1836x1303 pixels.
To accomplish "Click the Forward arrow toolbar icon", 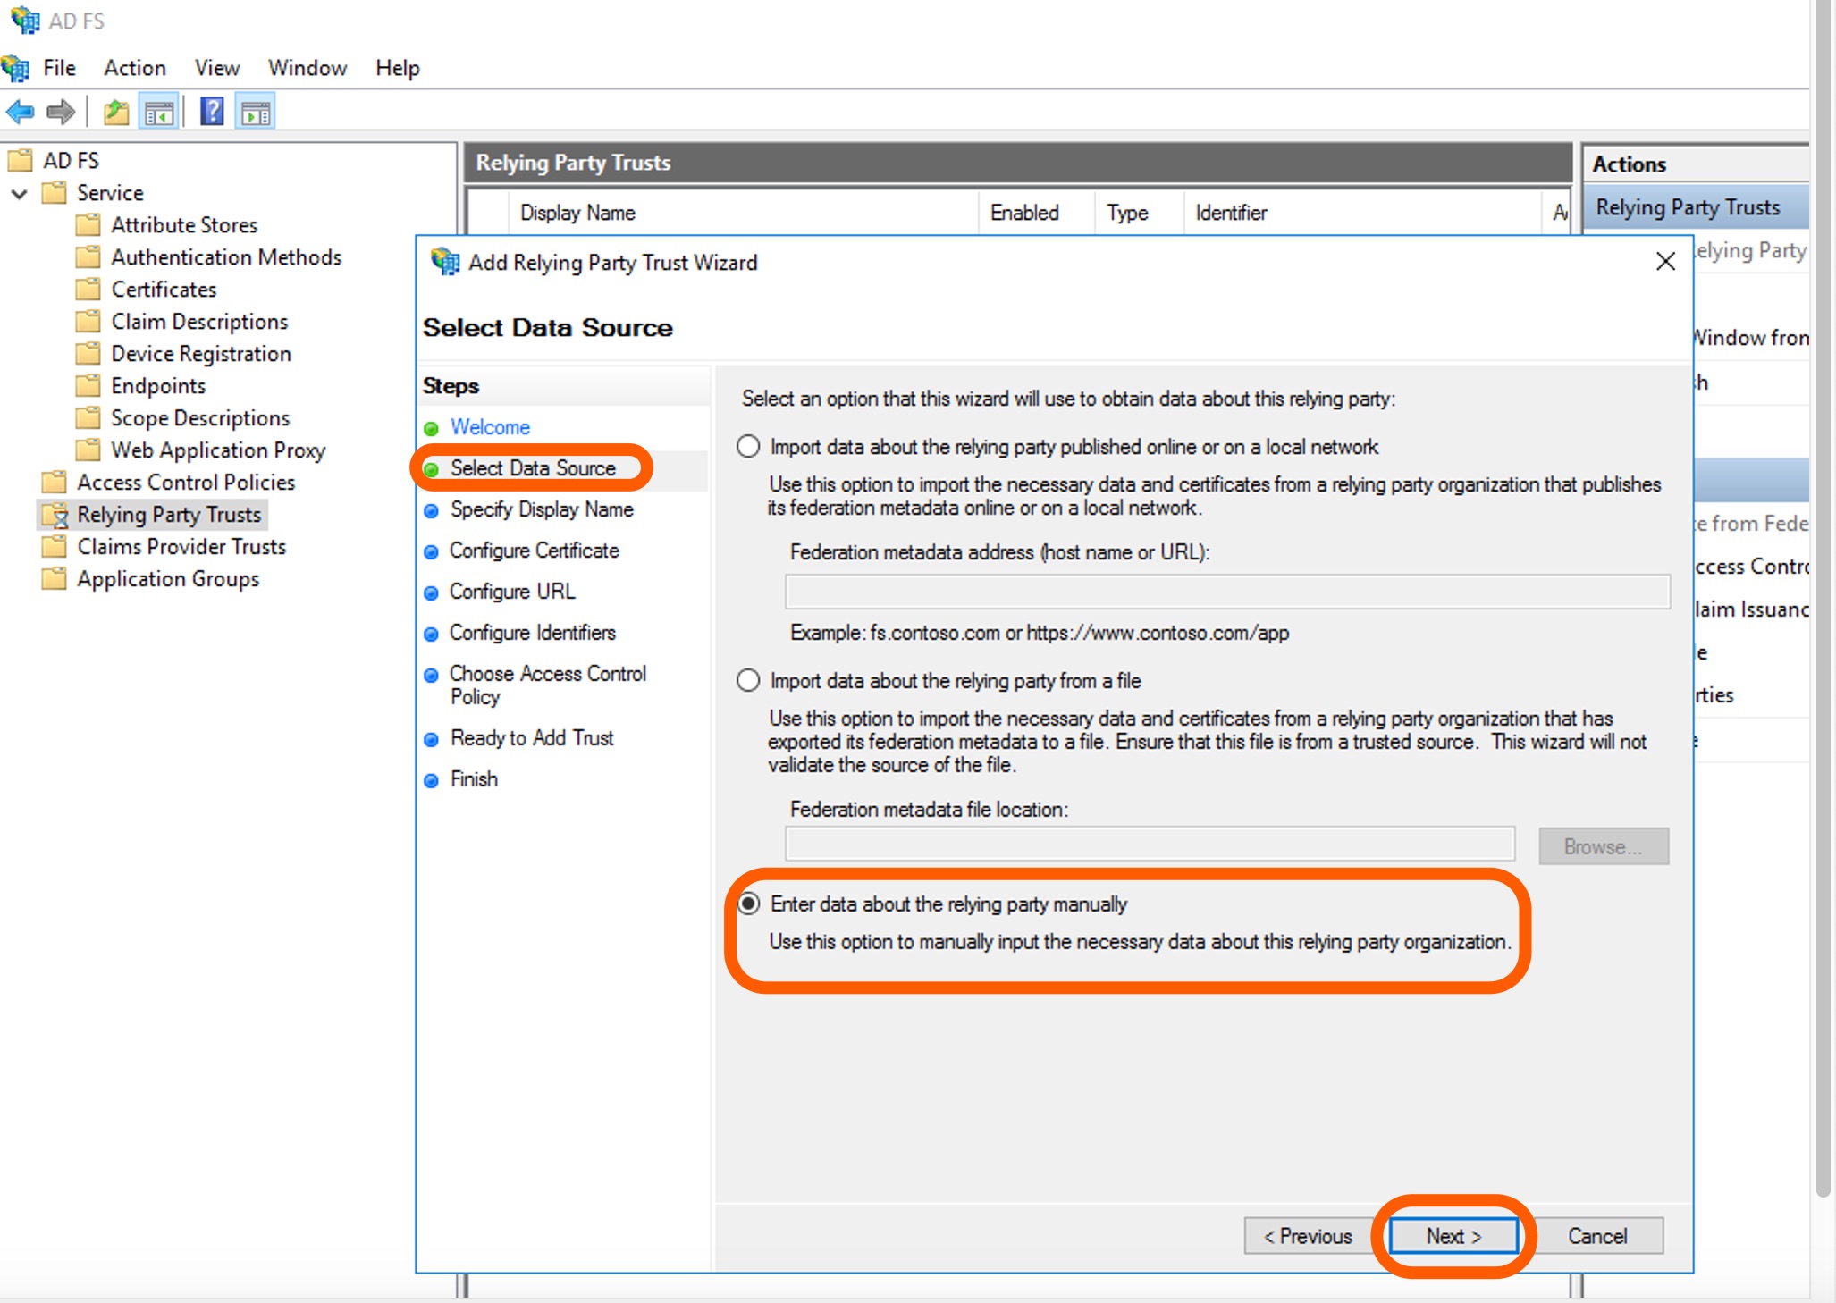I will (x=61, y=113).
